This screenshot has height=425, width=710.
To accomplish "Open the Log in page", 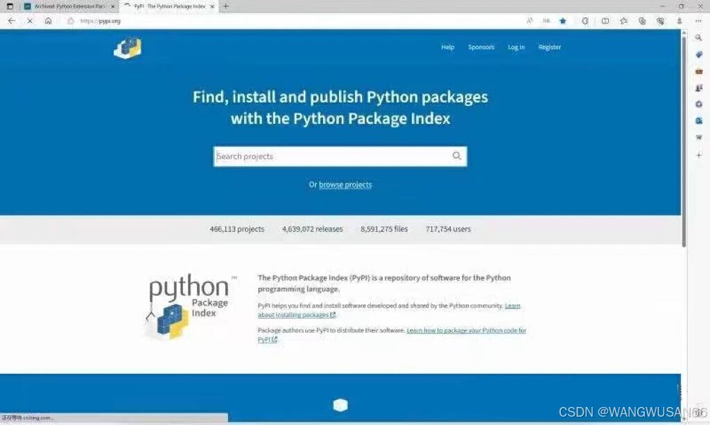I will (x=516, y=47).
